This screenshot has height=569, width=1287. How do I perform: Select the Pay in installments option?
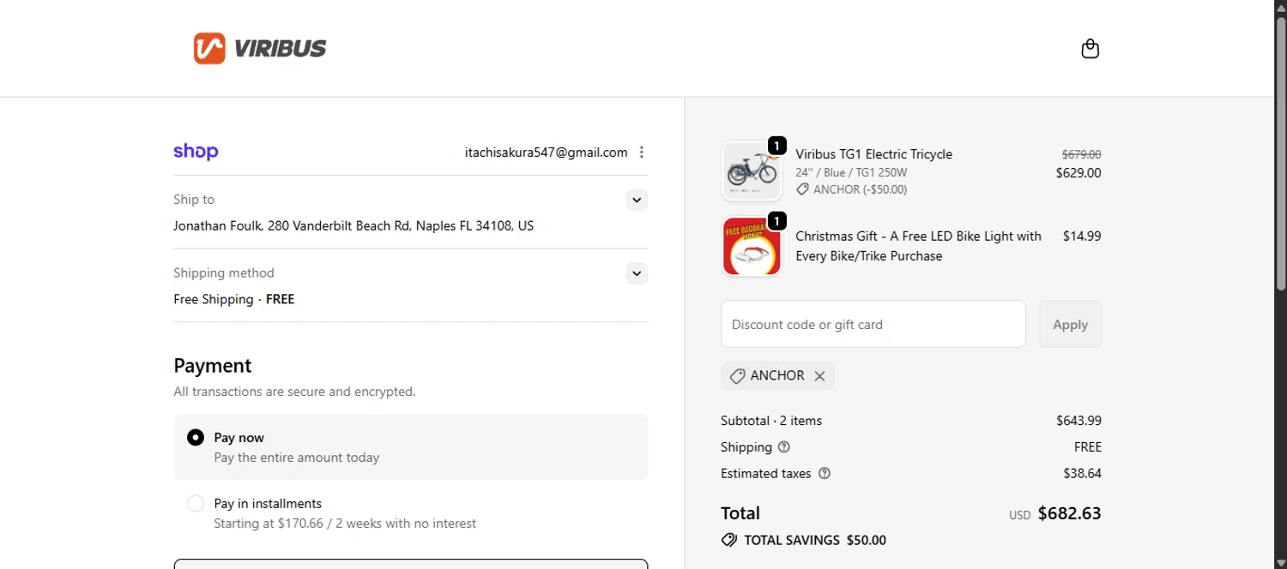[196, 504]
